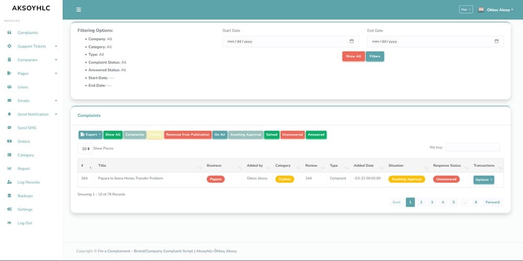Click the Settings gears icon in sidebar
Image resolution: width=523 pixels, height=261 pixels.
[9, 209]
